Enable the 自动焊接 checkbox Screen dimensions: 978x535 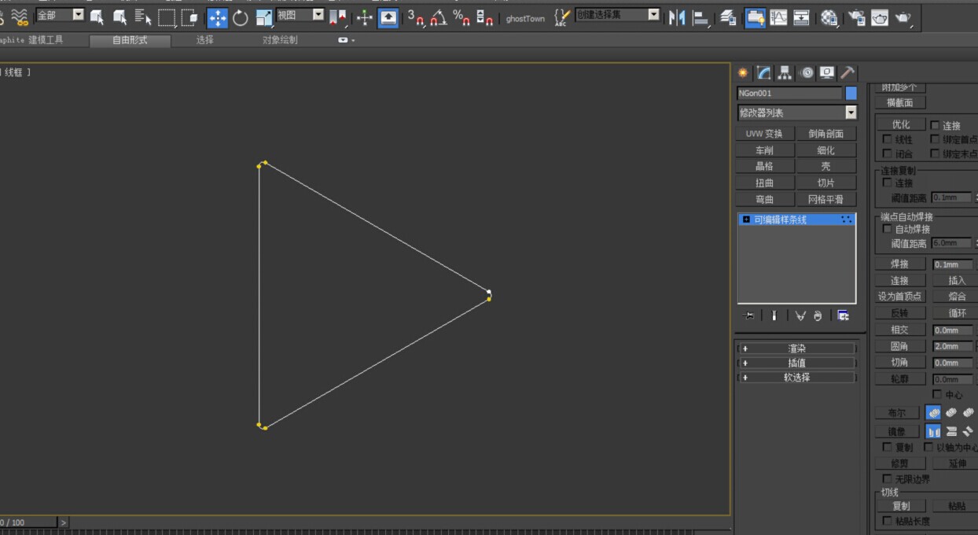888,229
